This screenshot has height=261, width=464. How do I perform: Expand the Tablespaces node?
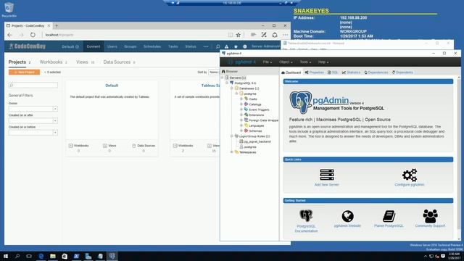click(232, 152)
